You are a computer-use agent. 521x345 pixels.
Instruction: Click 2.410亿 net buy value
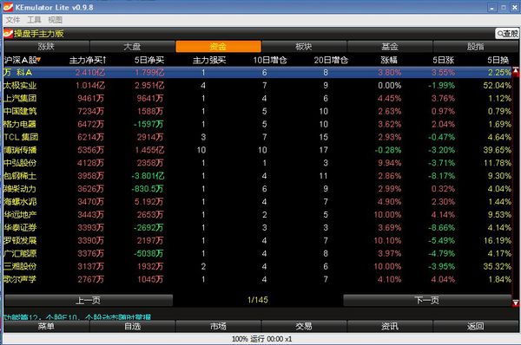coord(90,72)
